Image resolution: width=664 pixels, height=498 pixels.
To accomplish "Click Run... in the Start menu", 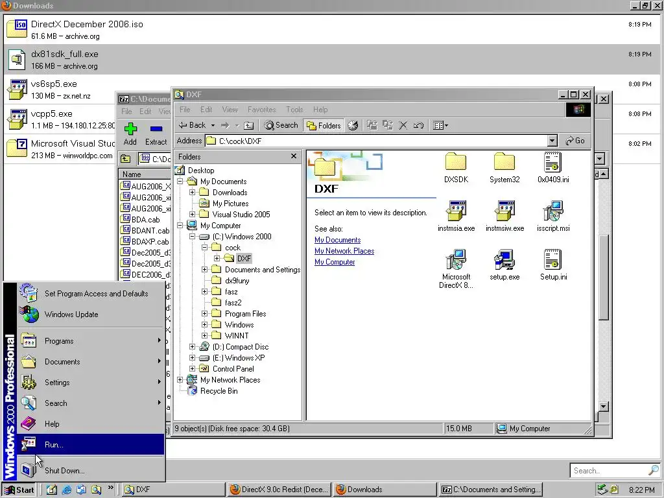I will click(x=91, y=444).
